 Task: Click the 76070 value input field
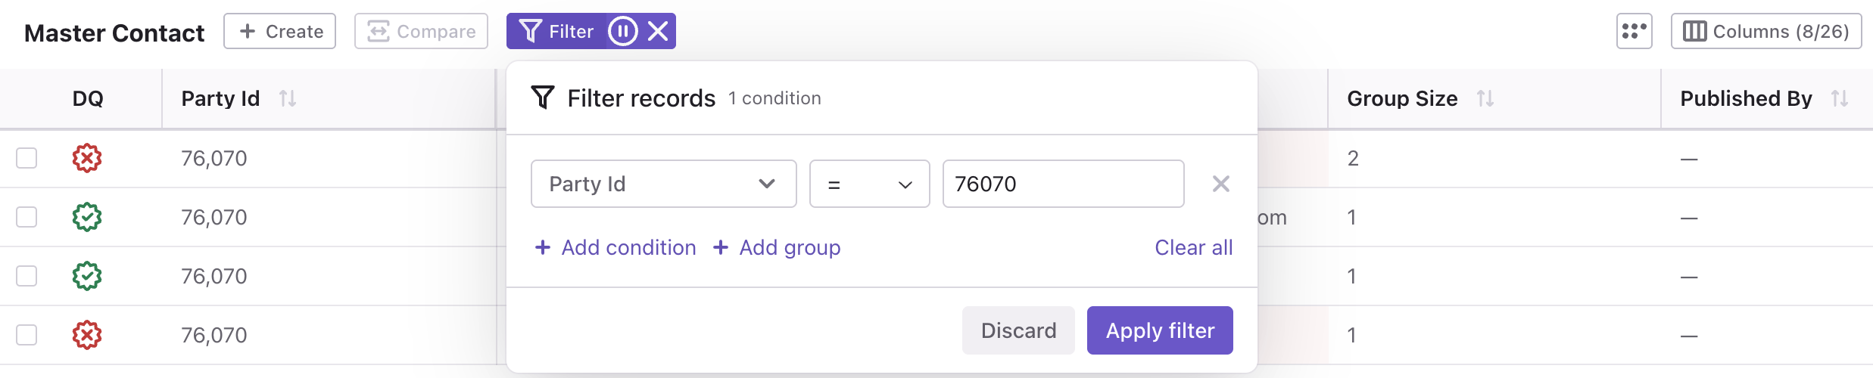point(1063,184)
